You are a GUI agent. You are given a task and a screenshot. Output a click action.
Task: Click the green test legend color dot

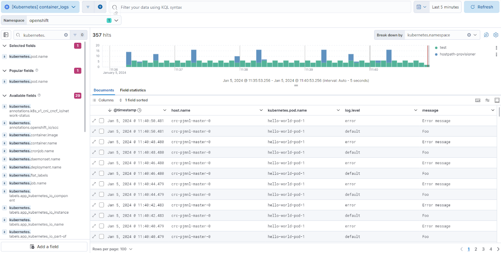[436, 48]
